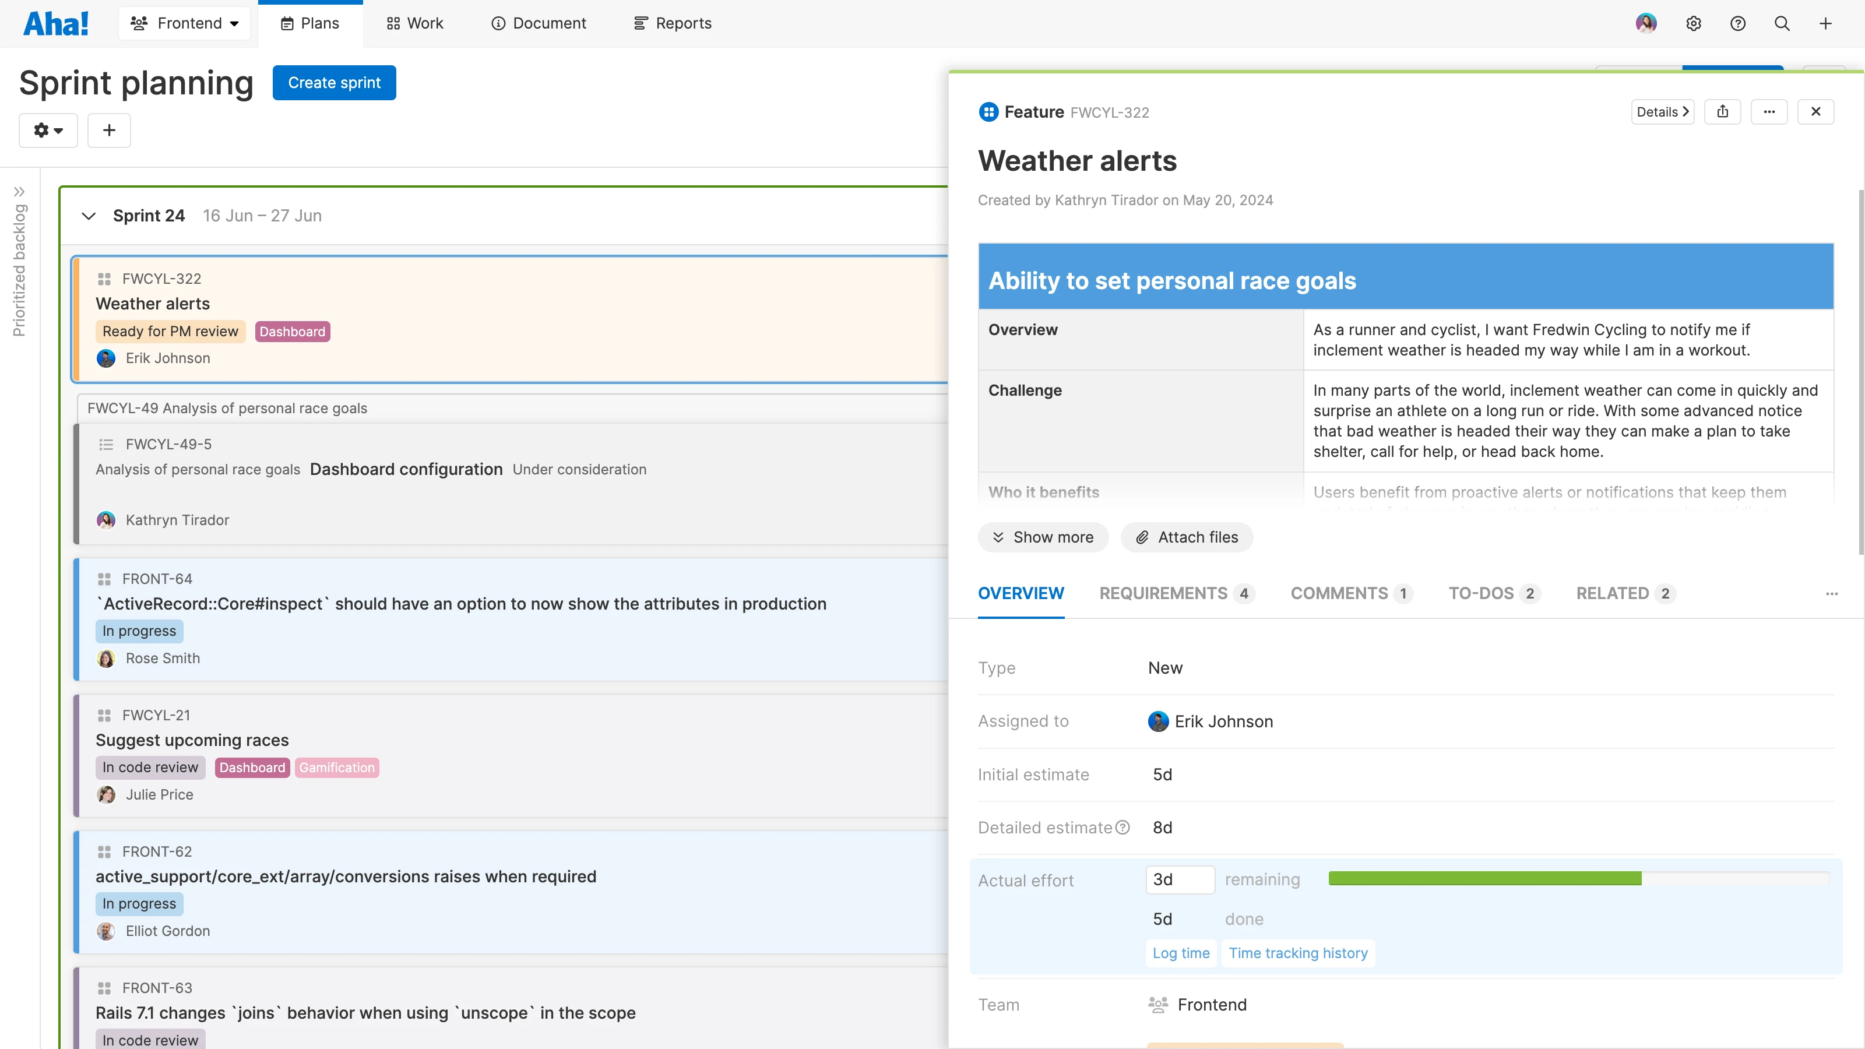Open search magnifier in top bar
Viewport: 1865px width, 1049px height.
(1782, 23)
